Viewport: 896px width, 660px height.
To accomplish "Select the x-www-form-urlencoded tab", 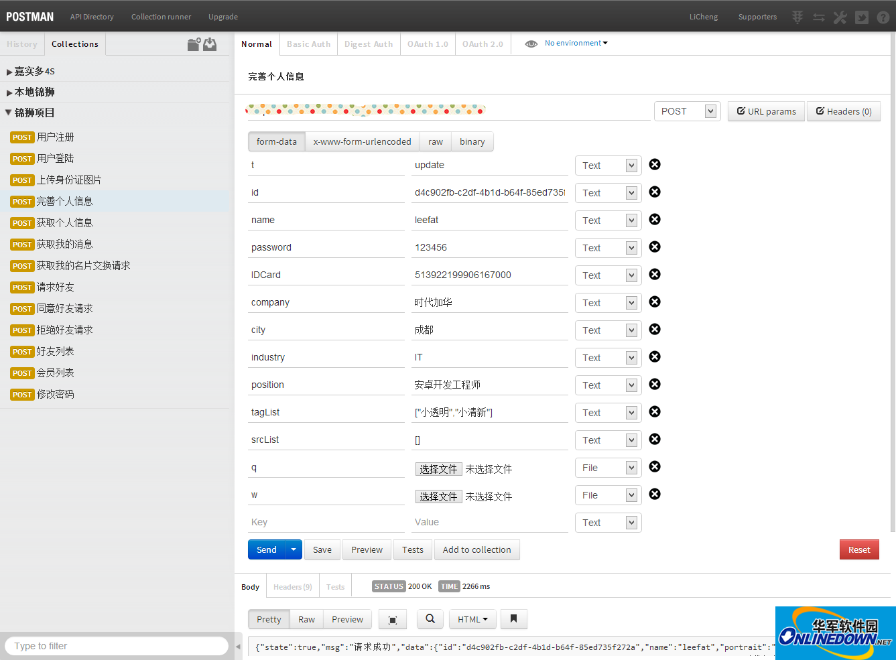I will click(362, 141).
